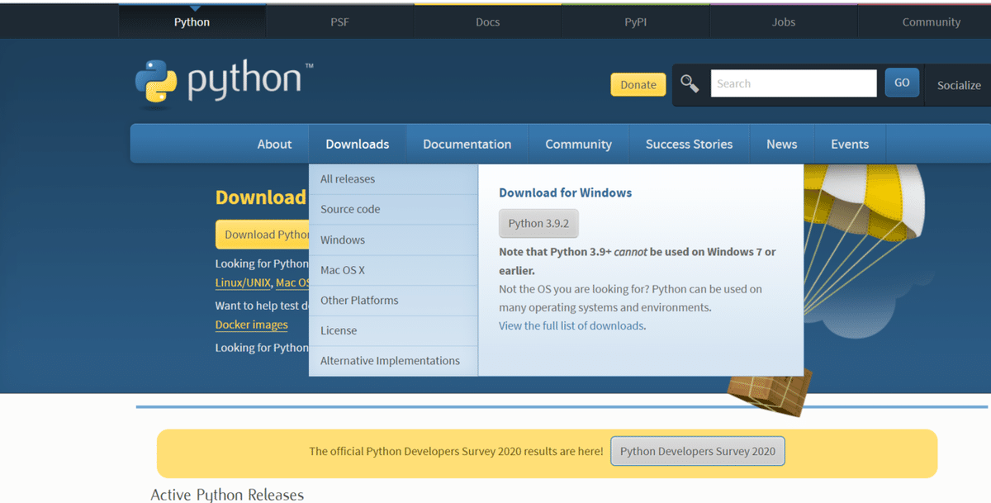This screenshot has width=991, height=503.
Task: Select Other Platforms menu entry
Action: point(394,301)
